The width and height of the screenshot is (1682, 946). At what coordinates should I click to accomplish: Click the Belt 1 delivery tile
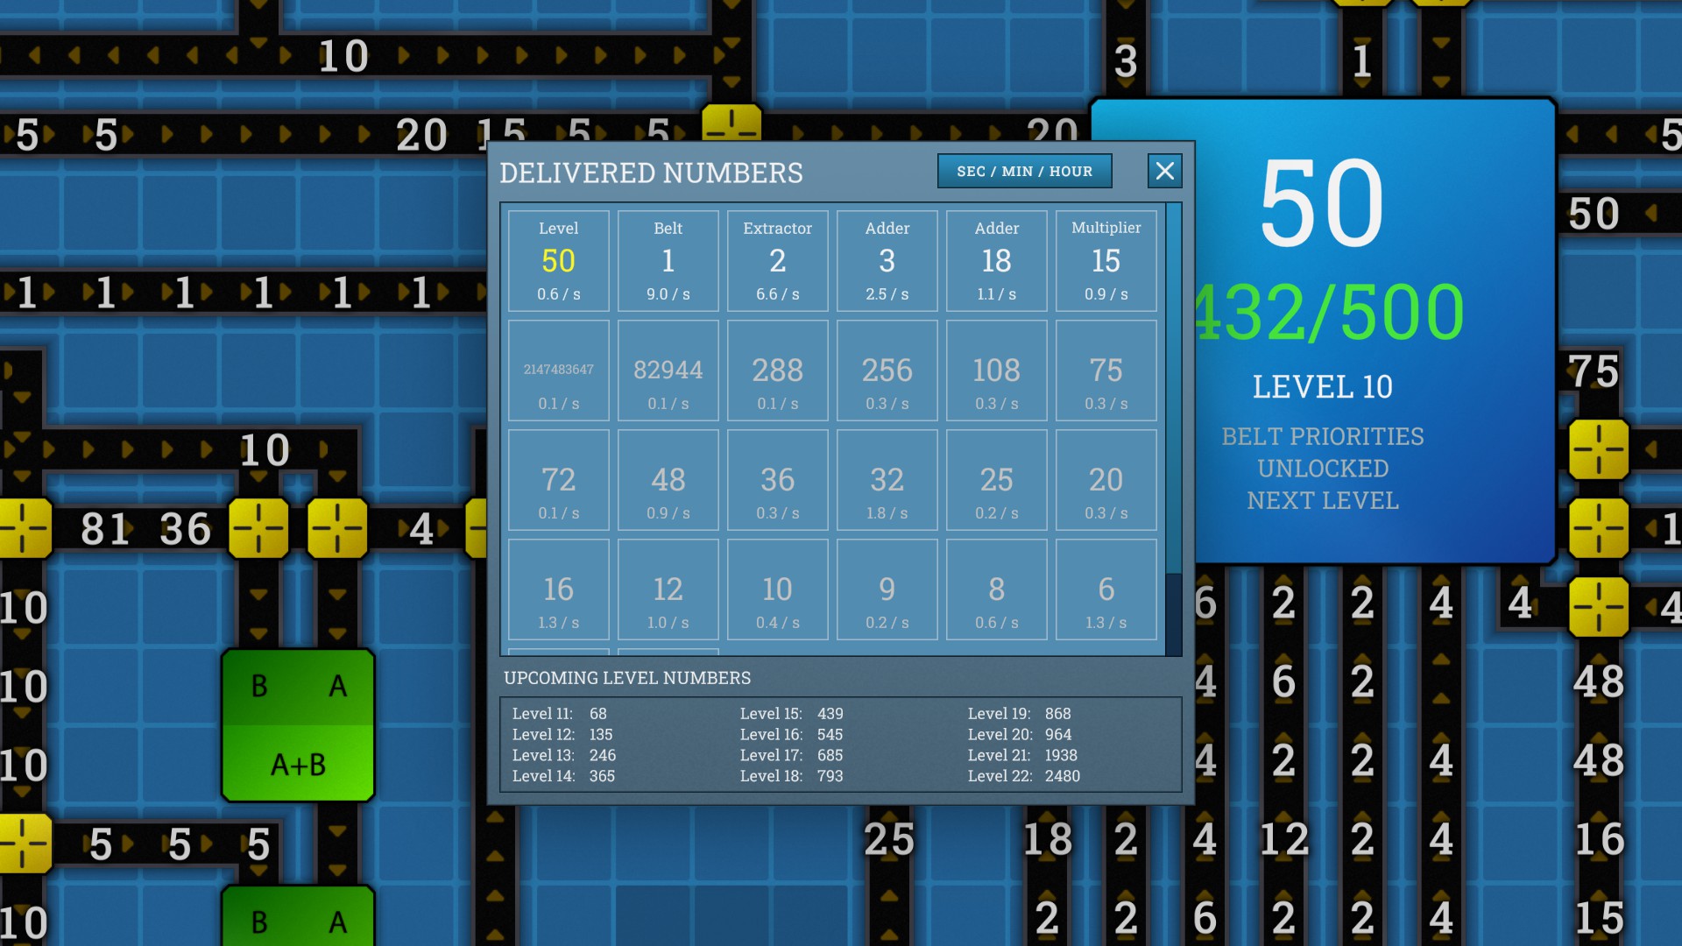pyautogui.click(x=668, y=261)
